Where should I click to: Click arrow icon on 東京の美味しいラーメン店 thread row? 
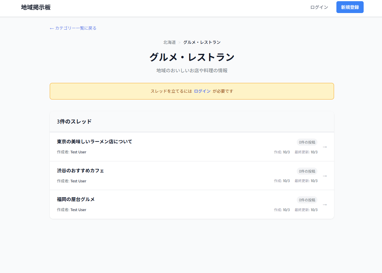(x=325, y=147)
